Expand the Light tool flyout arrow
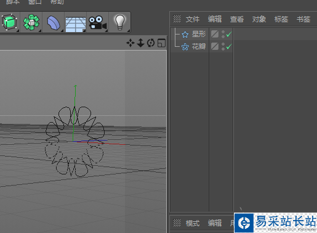This screenshot has height=233, width=317. (x=129, y=31)
